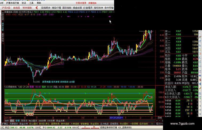Open 操盘版面 toolbar button
Screen dimensions: 202x130
[77, 8]
